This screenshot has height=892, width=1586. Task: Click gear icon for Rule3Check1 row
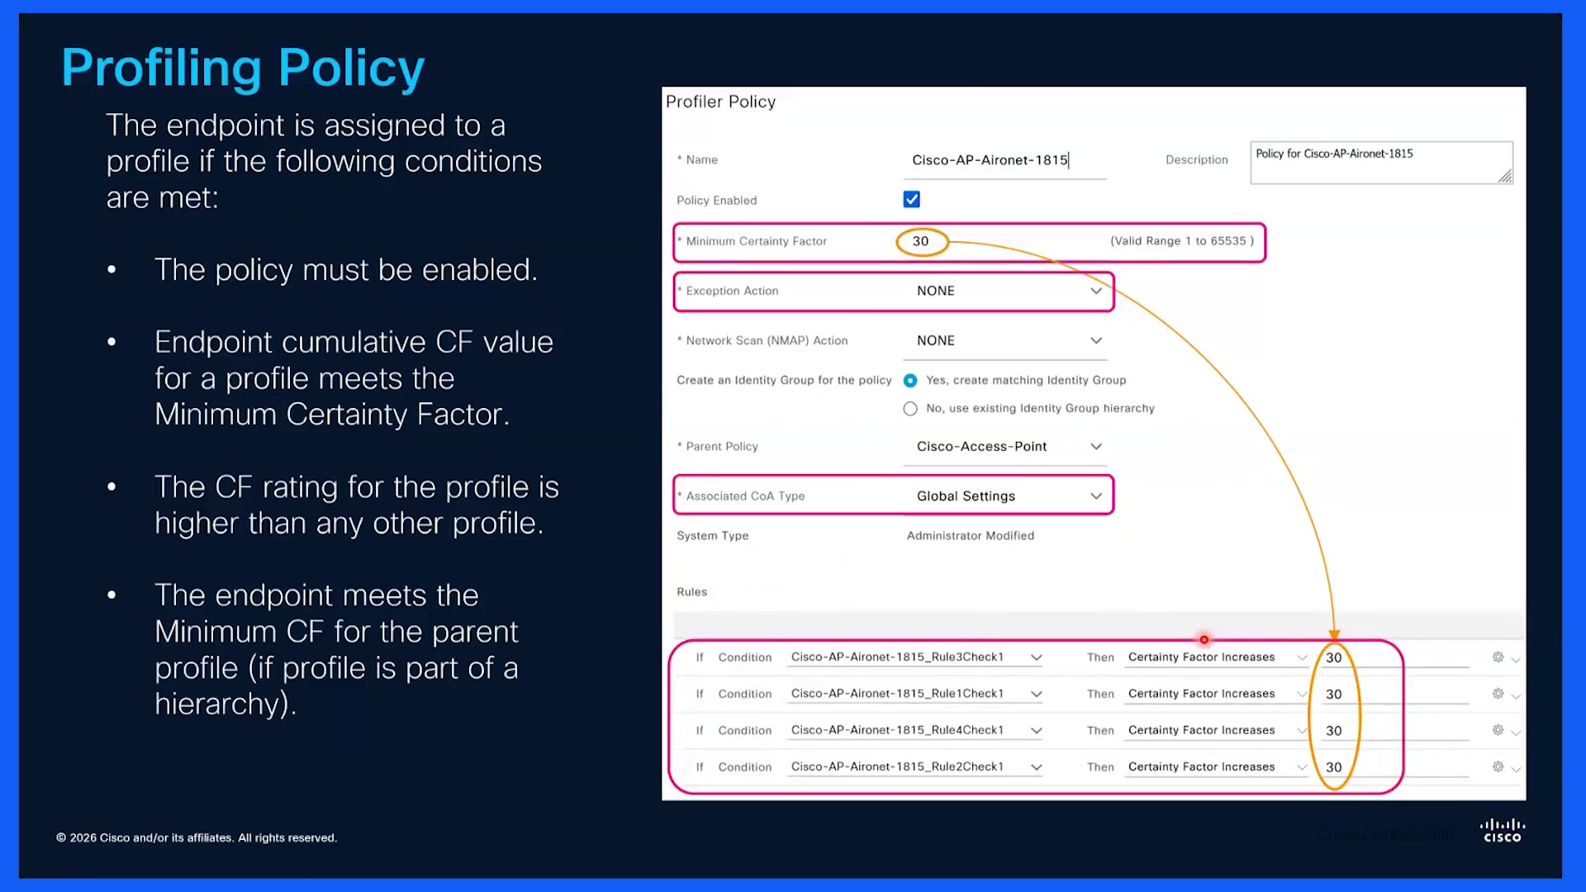point(1498,657)
